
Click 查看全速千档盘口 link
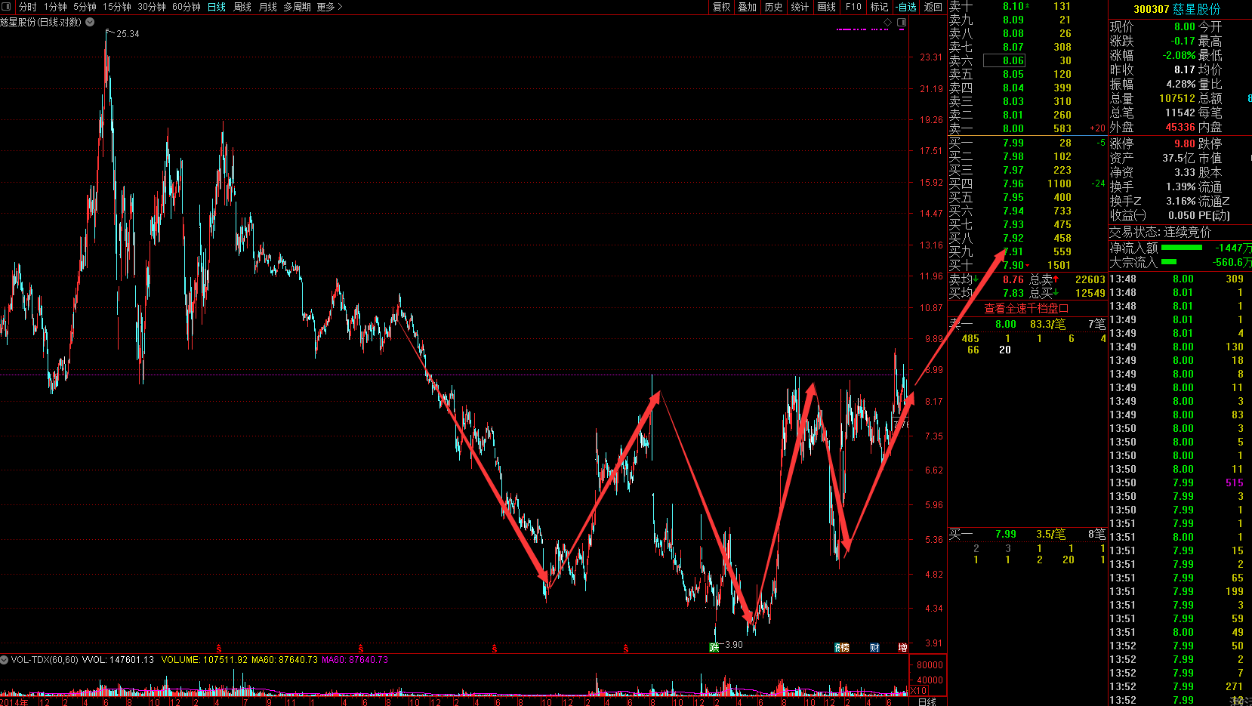pyautogui.click(x=1025, y=308)
